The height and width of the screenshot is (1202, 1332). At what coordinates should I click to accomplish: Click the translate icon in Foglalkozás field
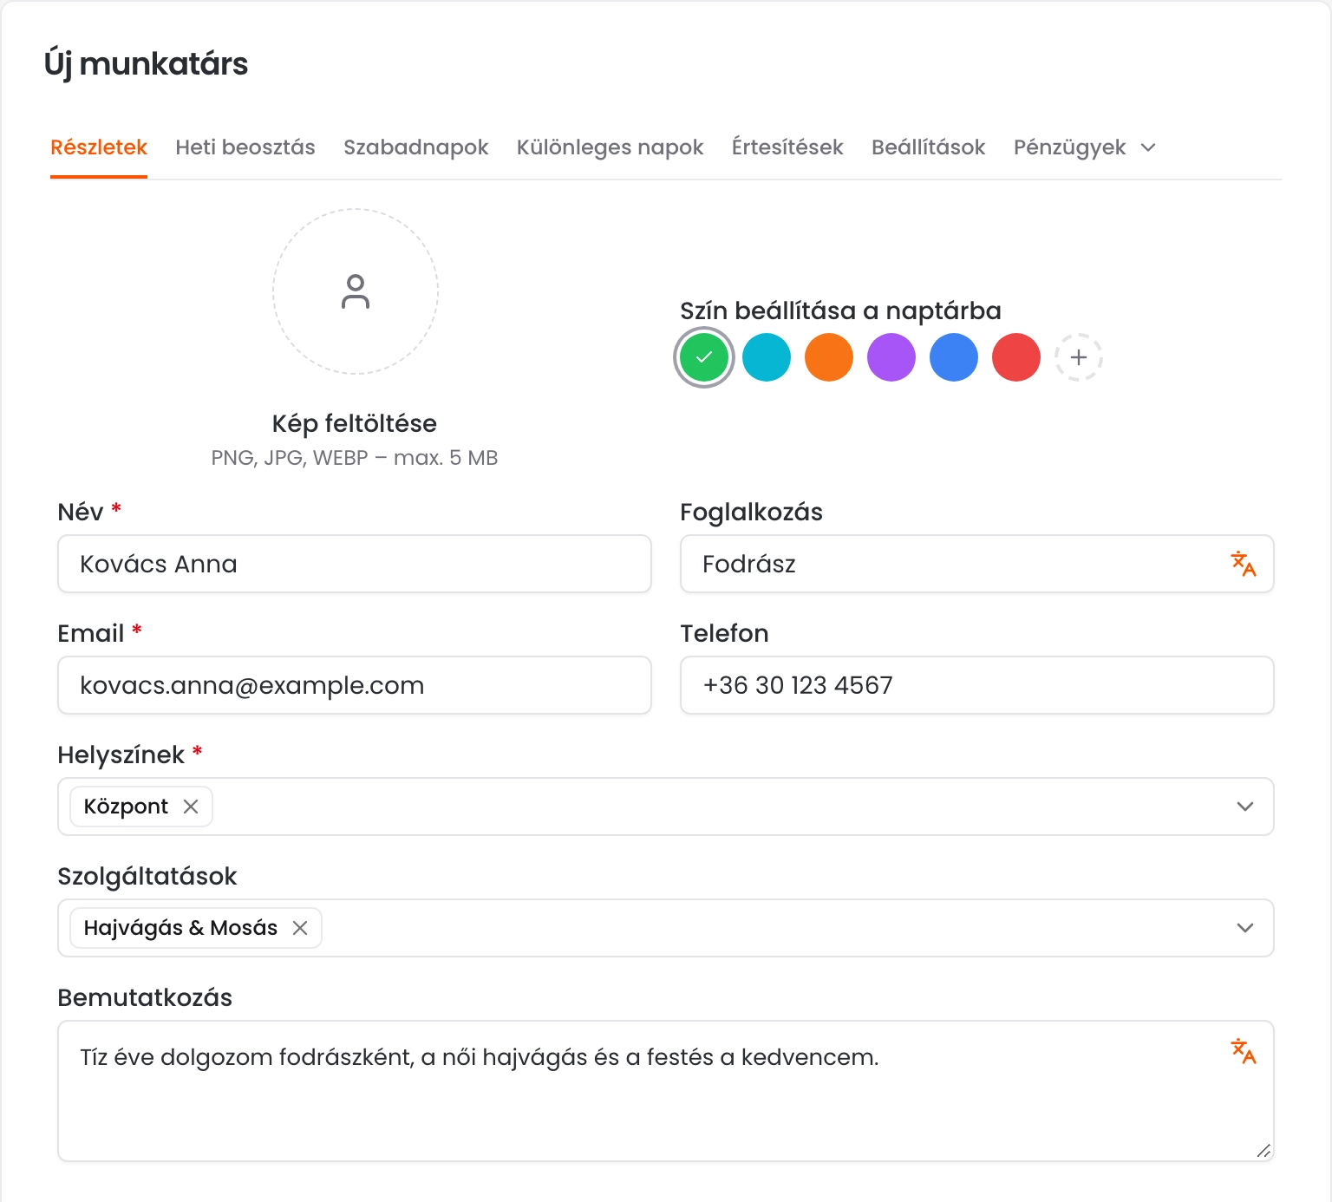1244,564
